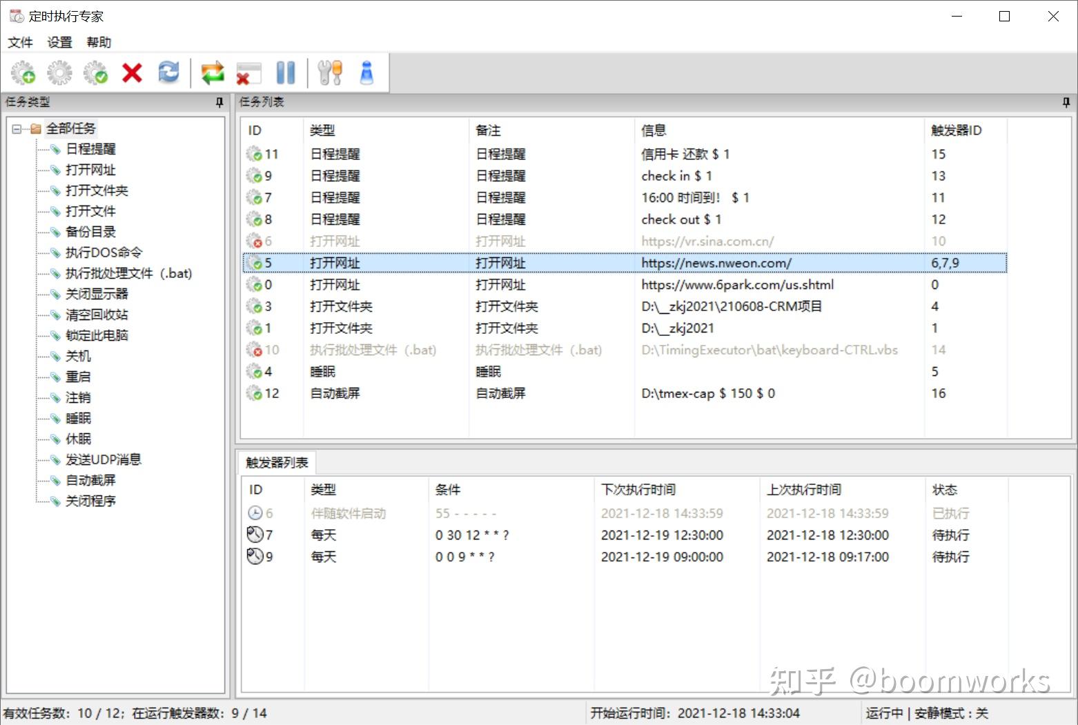
Task: Click the 伴随软件启动 trigger row
Action: point(625,513)
